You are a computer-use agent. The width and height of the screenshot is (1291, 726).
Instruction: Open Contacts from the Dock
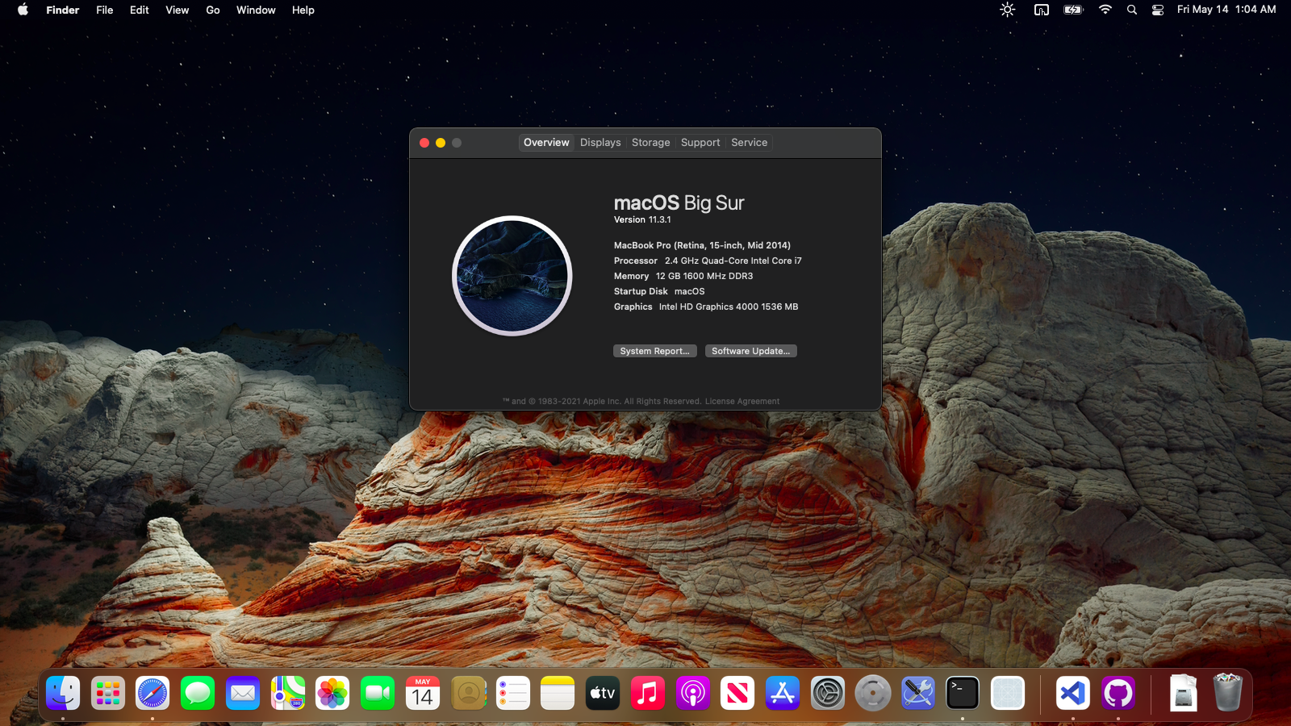468,693
